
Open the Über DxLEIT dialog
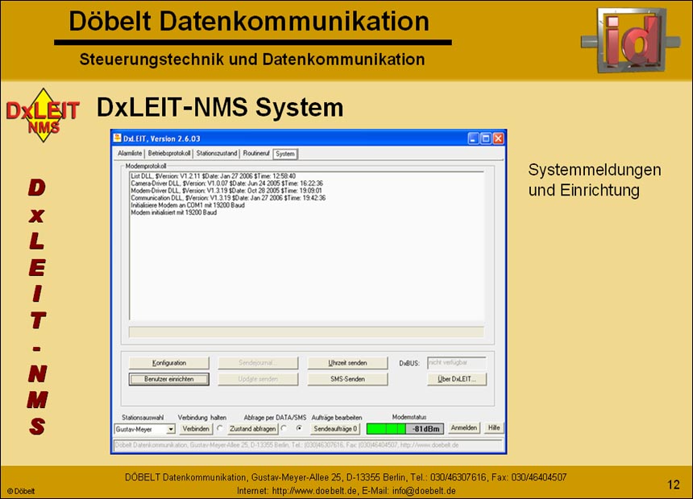(457, 379)
